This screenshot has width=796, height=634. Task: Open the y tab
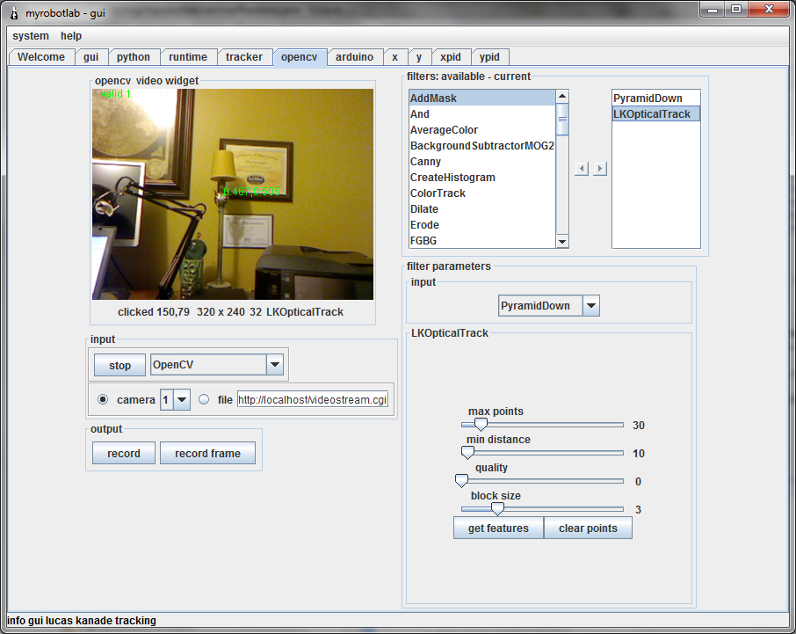[419, 57]
